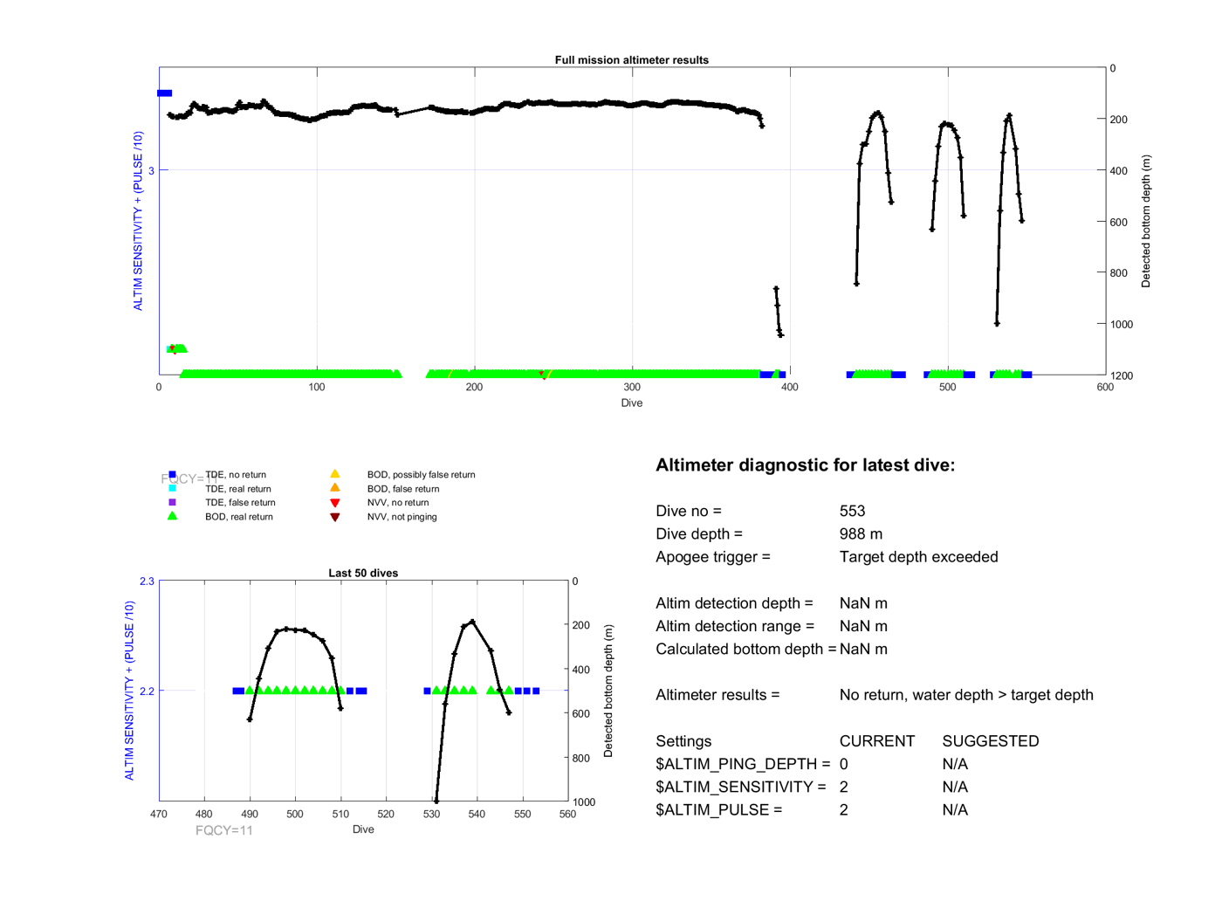Click the 470 tick on Last 50 dives axis
The width and height of the screenshot is (1222, 901).
[159, 814]
